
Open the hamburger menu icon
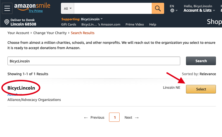pos(7,8)
